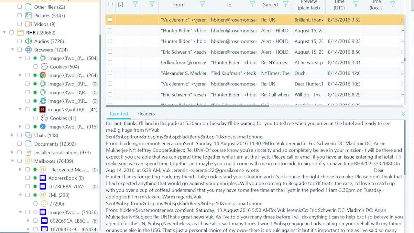Open the NYTimes: The email from Alexander S. Mackler
Viewport: 414px width, 233px height.
coord(255,73)
